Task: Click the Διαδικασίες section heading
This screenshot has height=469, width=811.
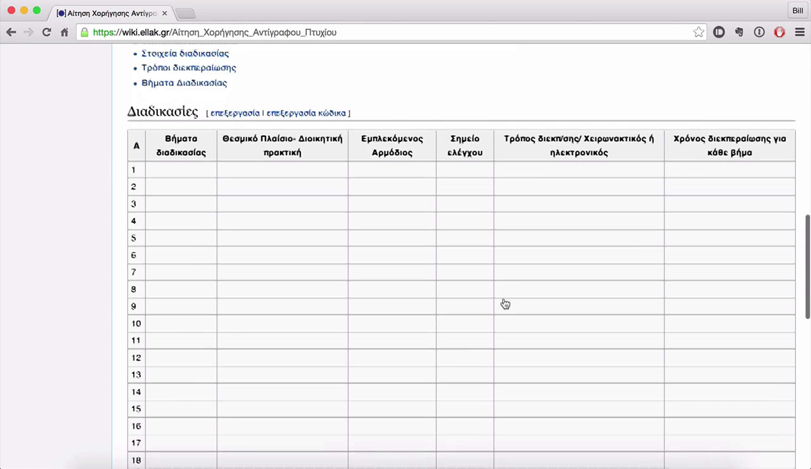Action: (x=163, y=112)
